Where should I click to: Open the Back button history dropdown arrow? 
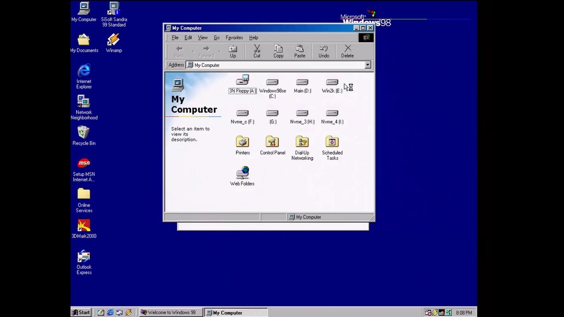tap(193, 51)
